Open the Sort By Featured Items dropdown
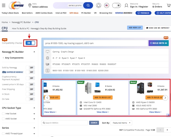The height and width of the screenshot is (137, 171). (x=121, y=123)
